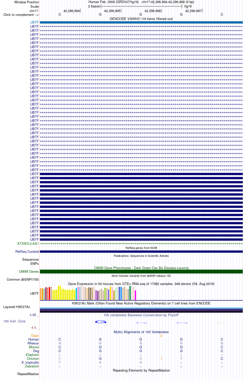243x380 pixels.
Task: Click the Scale label in ruler
Action: click(x=35, y=6)
